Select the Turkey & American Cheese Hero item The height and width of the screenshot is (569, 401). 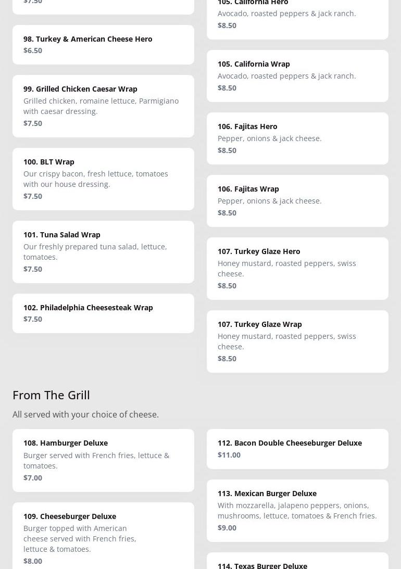pos(103,44)
